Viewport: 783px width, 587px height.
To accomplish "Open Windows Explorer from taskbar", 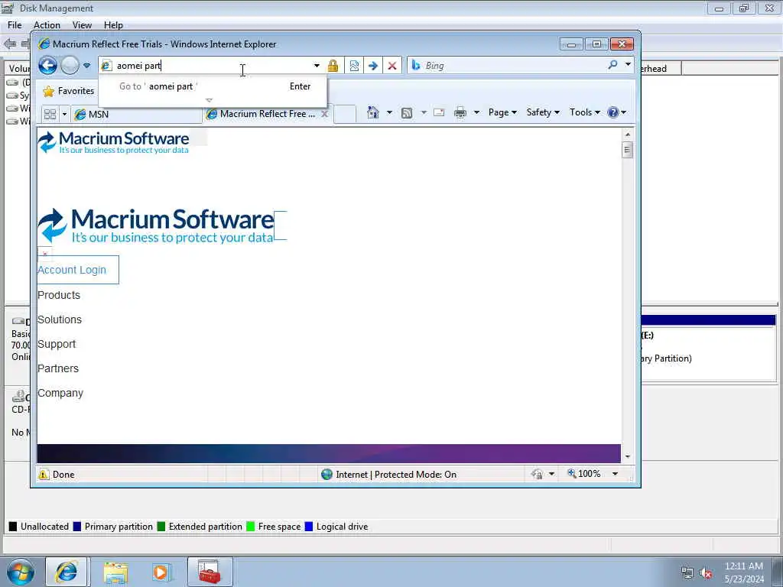I will 116,572.
